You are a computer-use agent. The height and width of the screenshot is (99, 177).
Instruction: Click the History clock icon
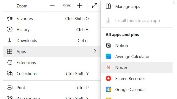coord(10,29)
